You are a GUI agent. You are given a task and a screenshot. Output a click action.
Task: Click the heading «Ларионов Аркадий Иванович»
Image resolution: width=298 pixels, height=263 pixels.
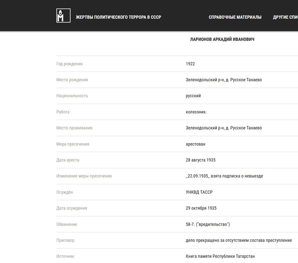[x=222, y=40]
